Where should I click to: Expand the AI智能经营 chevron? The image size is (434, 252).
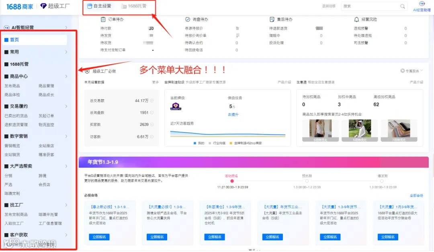[x=66, y=27]
